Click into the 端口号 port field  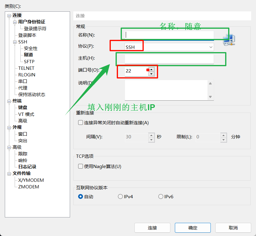point(137,72)
